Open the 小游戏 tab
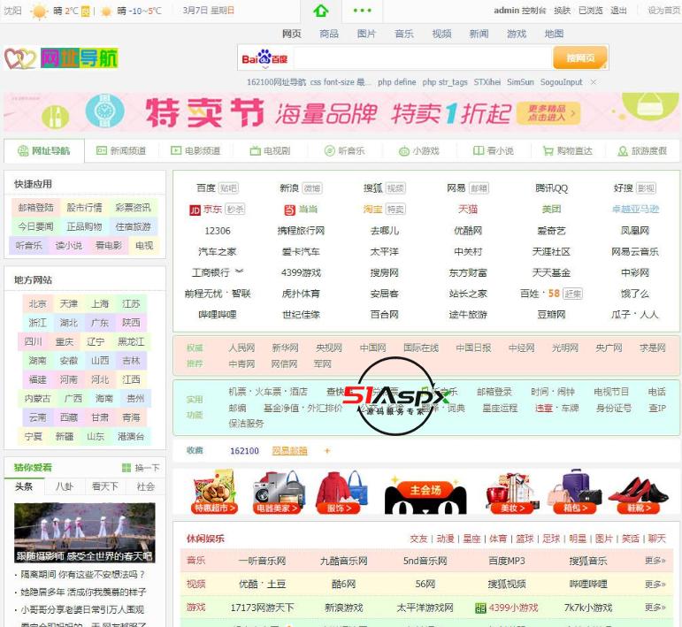 [x=419, y=151]
